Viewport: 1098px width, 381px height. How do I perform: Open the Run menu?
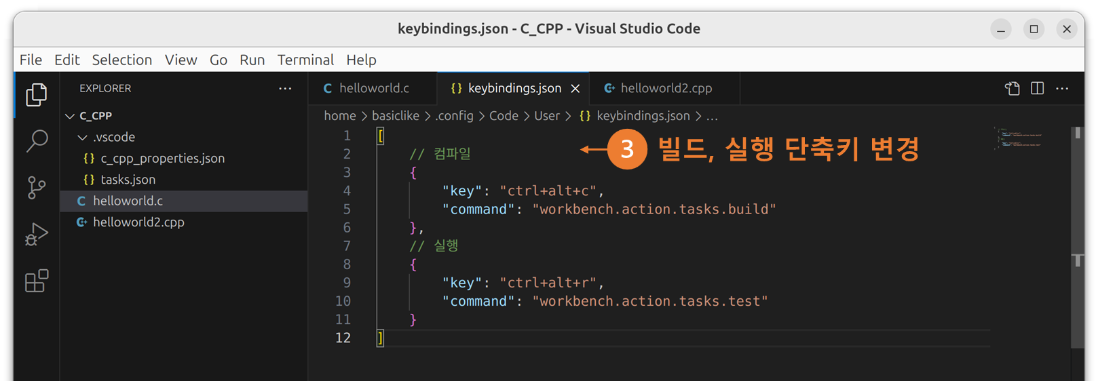pyautogui.click(x=252, y=60)
